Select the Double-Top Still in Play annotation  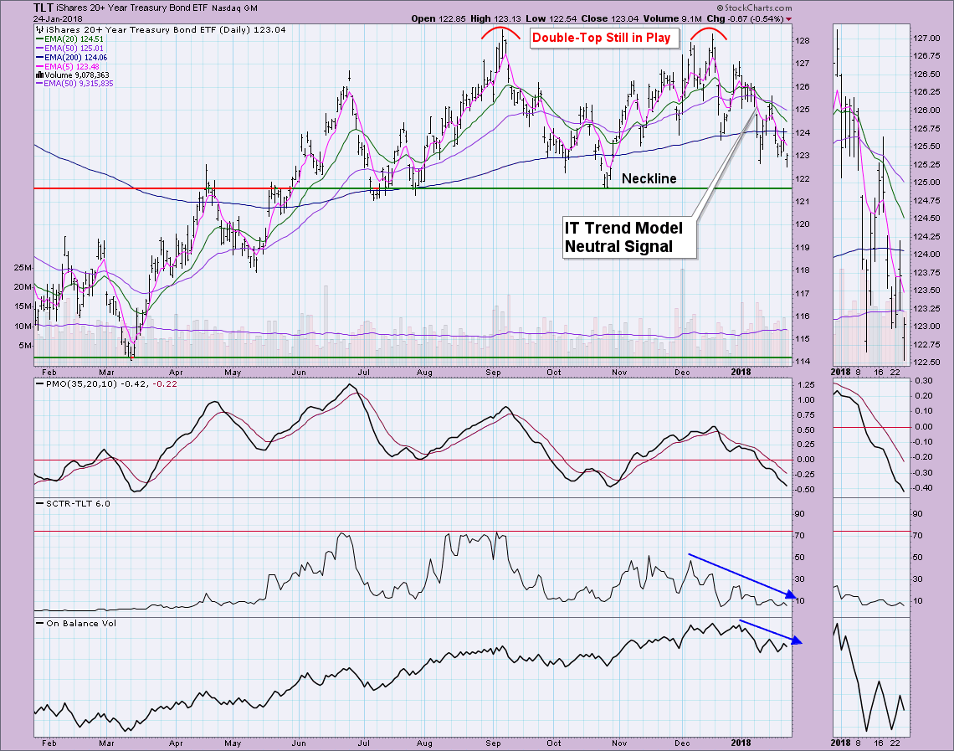pos(602,38)
